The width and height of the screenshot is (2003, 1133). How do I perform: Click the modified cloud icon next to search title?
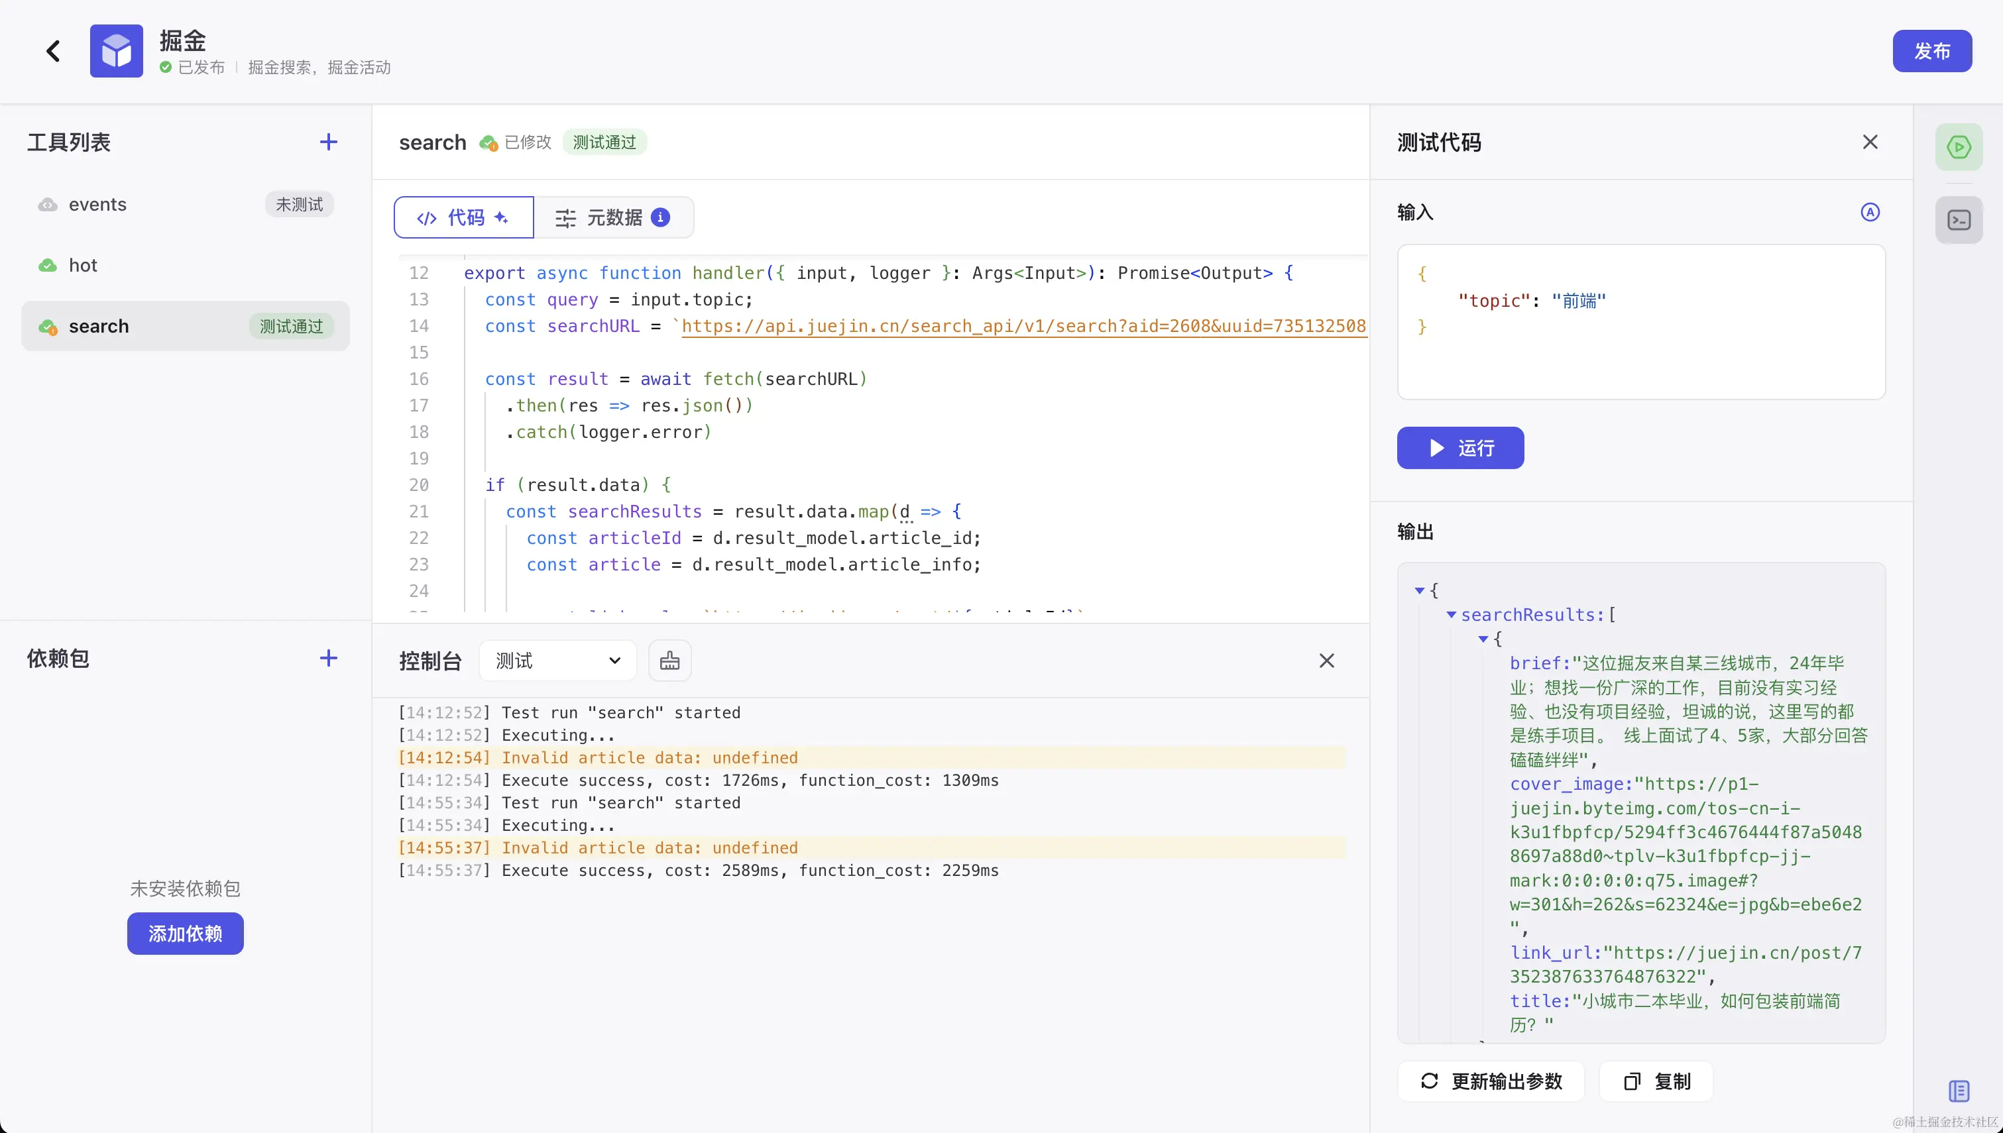pyautogui.click(x=488, y=142)
